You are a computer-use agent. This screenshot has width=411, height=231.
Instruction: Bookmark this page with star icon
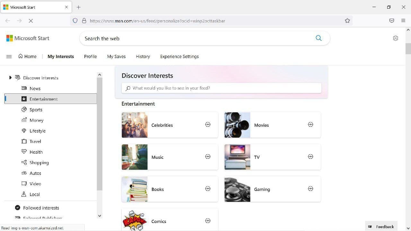tap(347, 21)
